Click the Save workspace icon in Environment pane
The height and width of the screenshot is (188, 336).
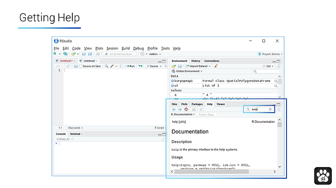(180, 66)
